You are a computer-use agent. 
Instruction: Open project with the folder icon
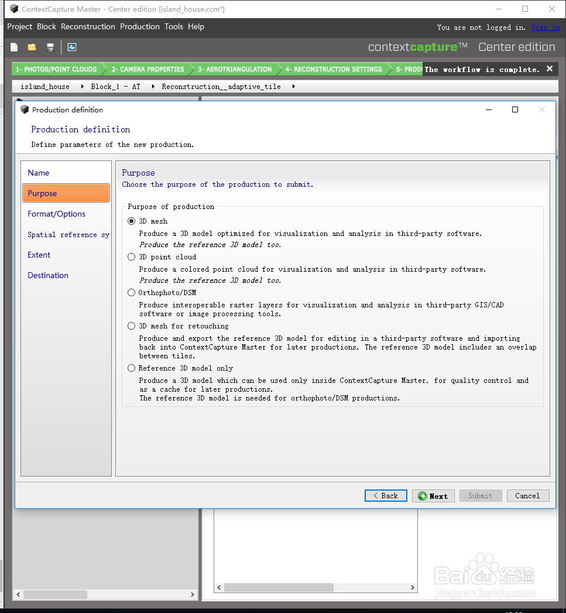click(32, 47)
